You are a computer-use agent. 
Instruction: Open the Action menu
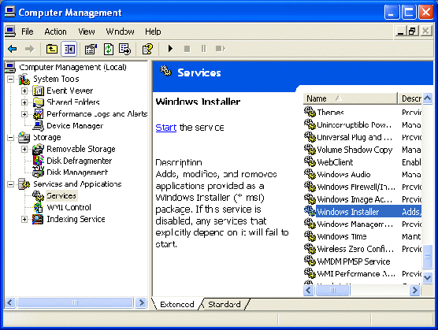[56, 32]
